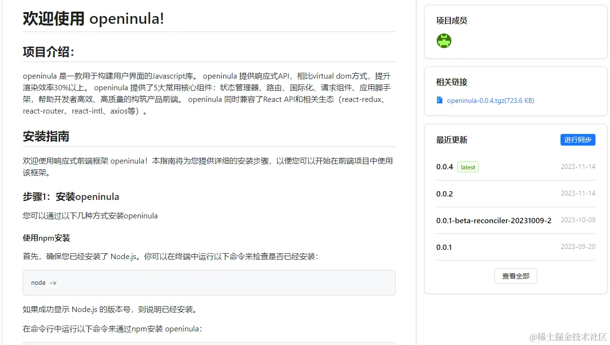The width and height of the screenshot is (610, 345).
Task: Click the 项目介绍 heading
Action: [49, 51]
